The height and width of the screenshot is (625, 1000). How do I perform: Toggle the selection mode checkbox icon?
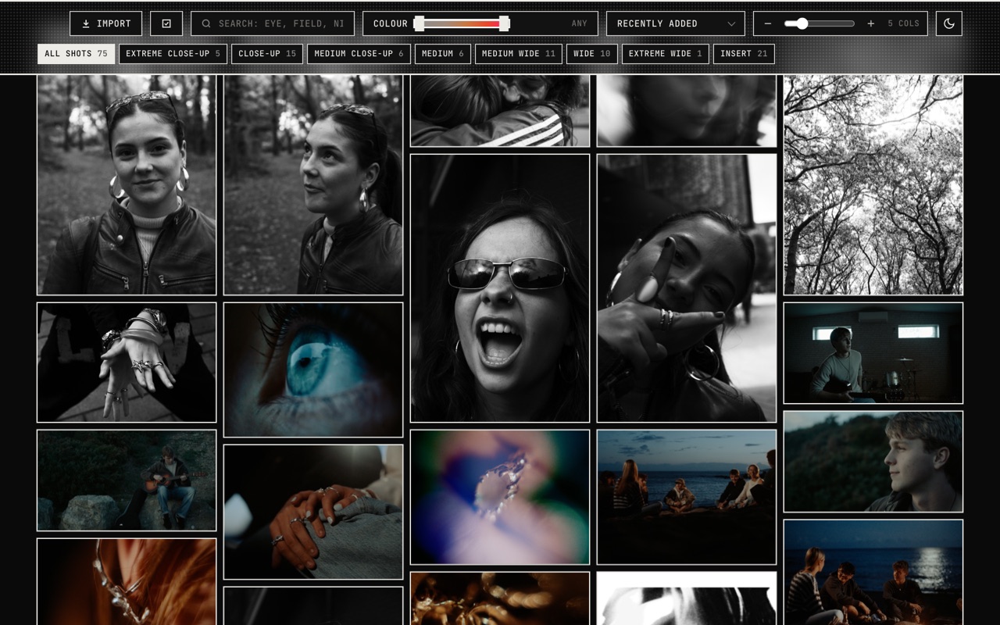pyautogui.click(x=166, y=23)
